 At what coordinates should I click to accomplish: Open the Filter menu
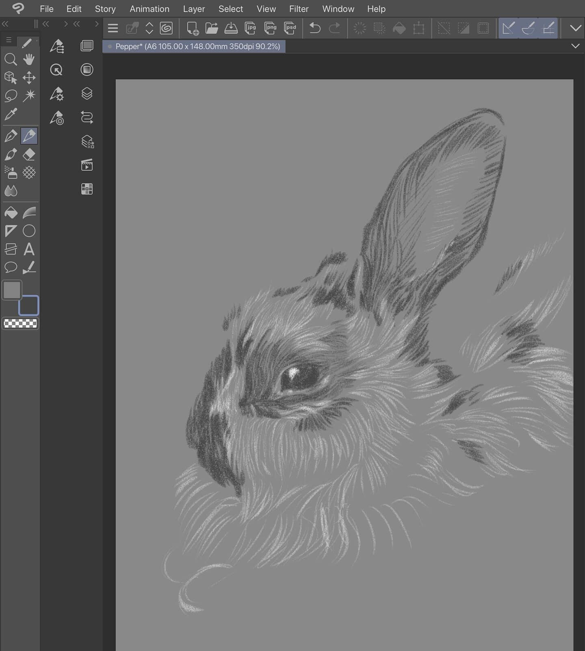click(x=299, y=9)
